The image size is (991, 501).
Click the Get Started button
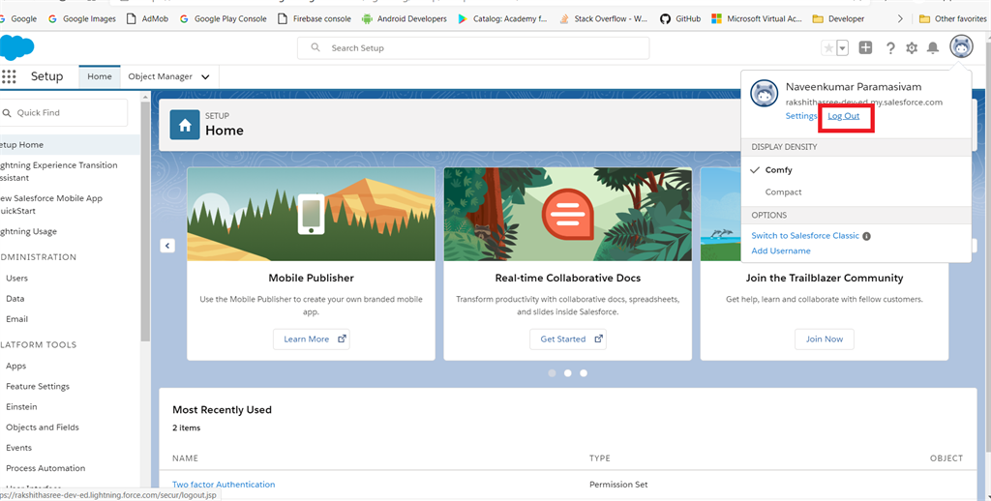(567, 339)
